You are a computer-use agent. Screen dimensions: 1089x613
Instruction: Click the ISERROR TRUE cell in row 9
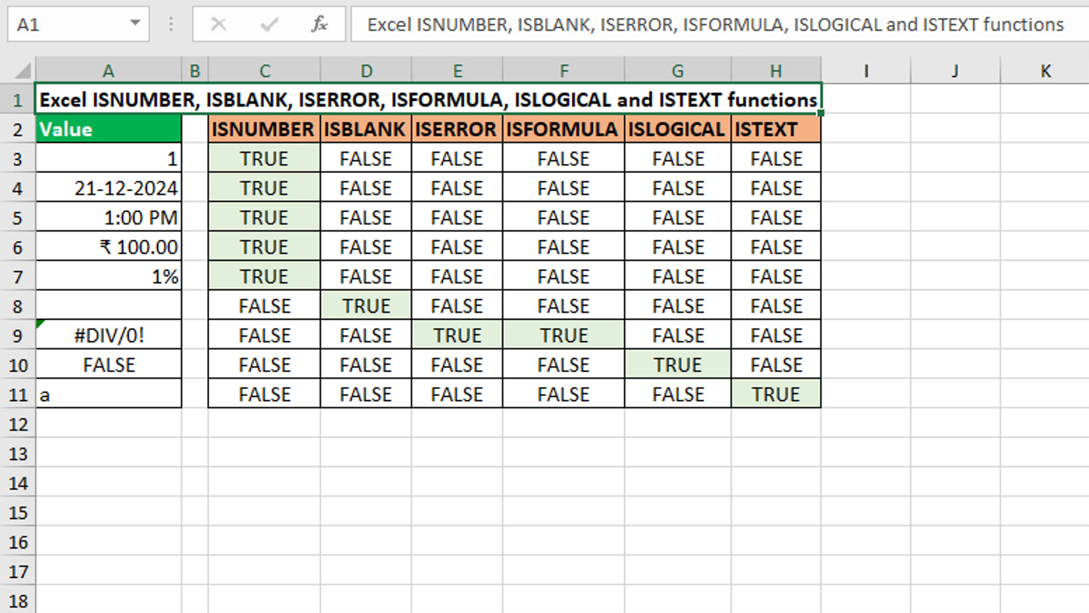coord(457,335)
